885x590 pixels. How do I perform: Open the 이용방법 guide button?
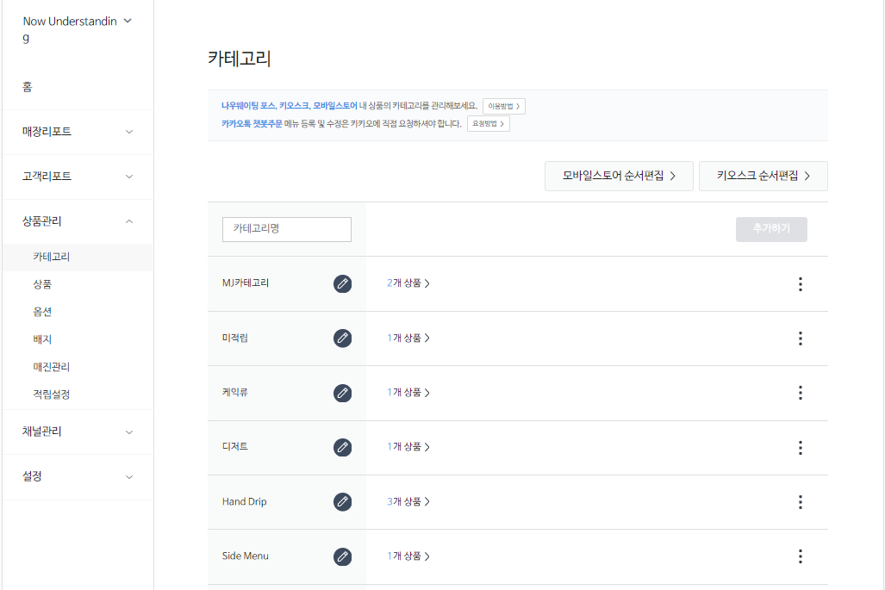point(503,106)
